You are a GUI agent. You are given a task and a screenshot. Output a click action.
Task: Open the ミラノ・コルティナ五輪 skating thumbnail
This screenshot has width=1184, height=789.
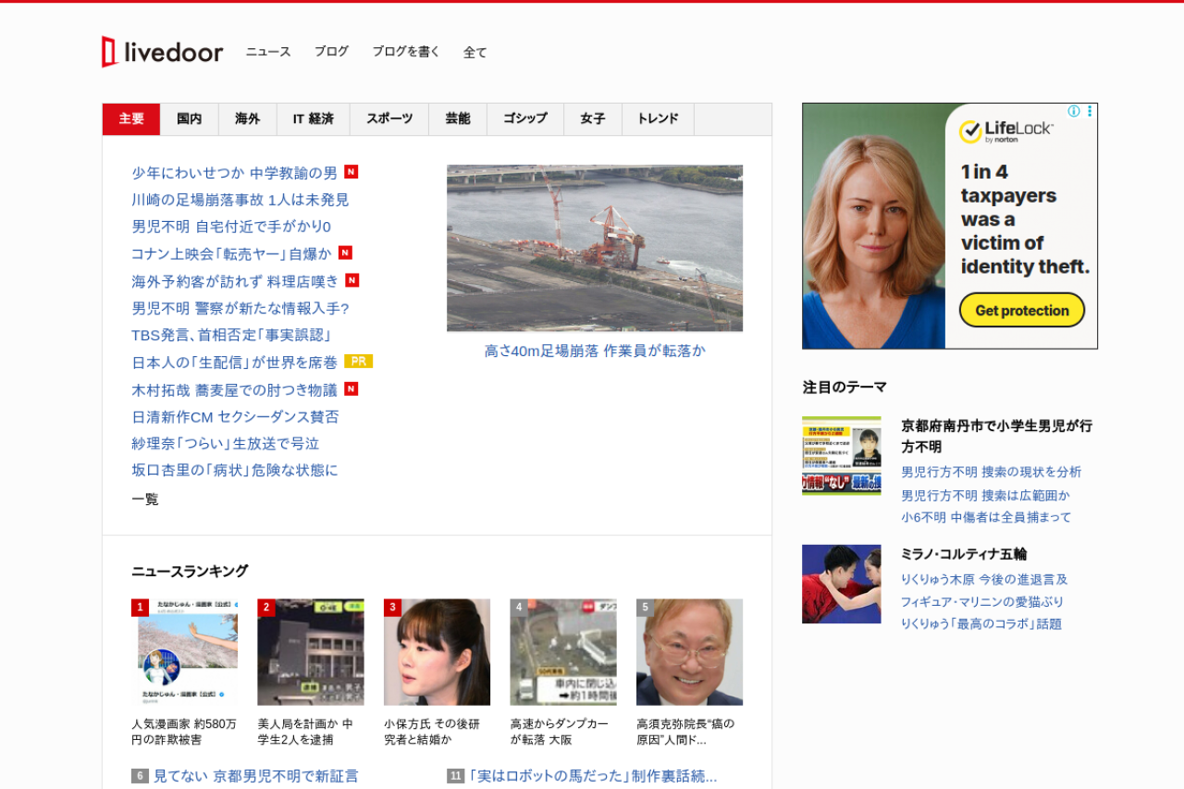[x=841, y=584]
